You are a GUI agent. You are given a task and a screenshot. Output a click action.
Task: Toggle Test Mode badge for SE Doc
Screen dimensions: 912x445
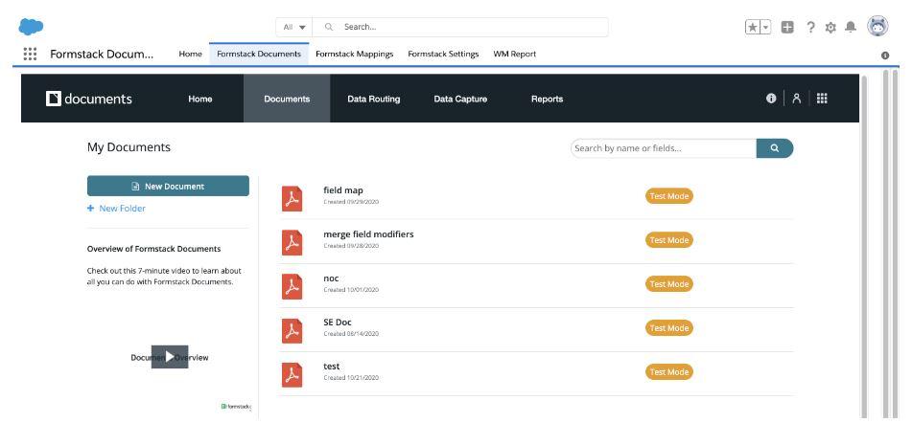668,328
